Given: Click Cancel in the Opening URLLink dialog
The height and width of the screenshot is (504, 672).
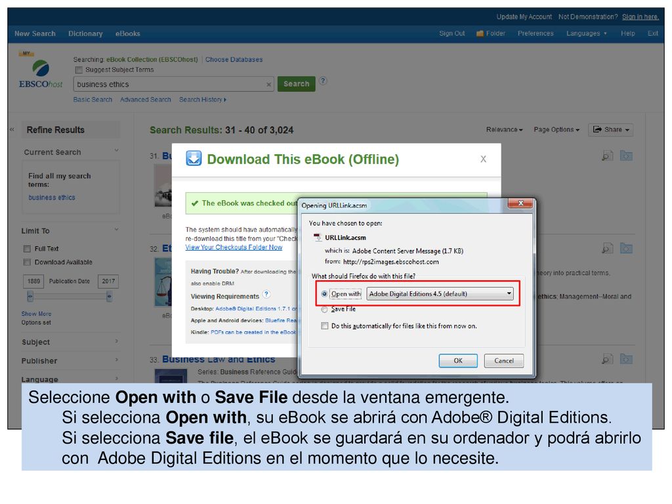Looking at the screenshot, I should pyautogui.click(x=503, y=361).
